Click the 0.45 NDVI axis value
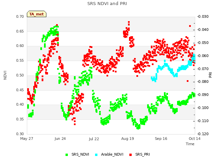The height and width of the screenshot is (161, 215). click(x=20, y=90)
